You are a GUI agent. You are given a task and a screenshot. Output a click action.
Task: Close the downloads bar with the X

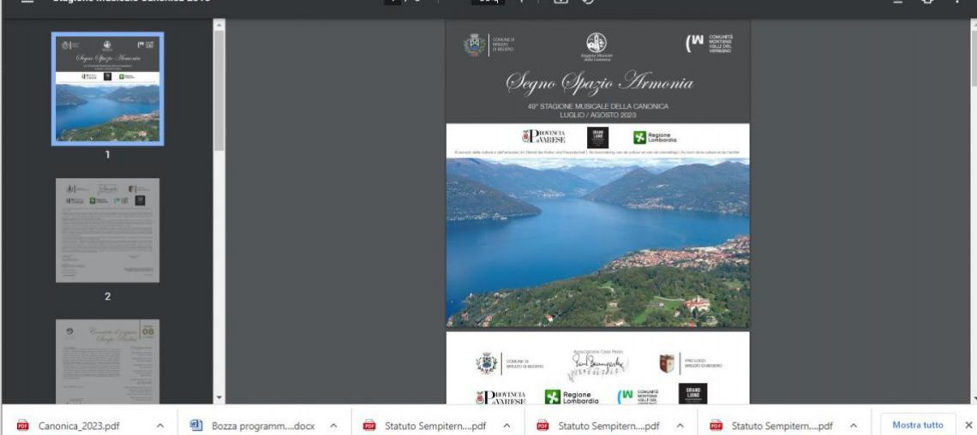(968, 424)
